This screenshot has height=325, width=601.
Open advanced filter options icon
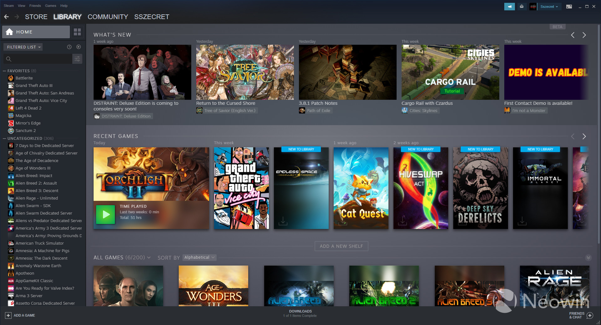click(x=77, y=59)
